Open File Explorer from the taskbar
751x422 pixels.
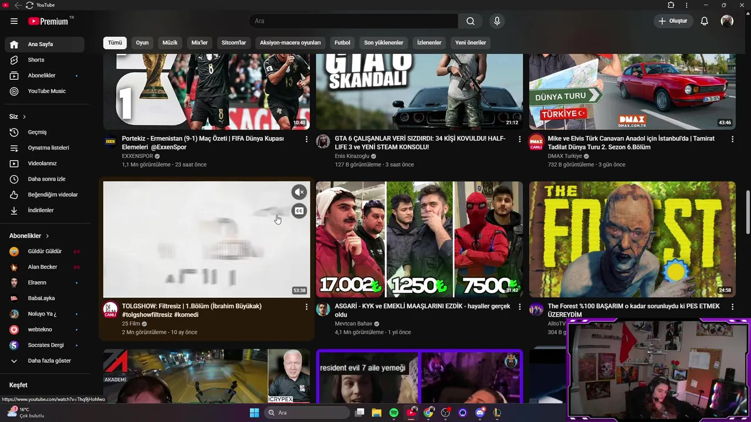coord(377,413)
